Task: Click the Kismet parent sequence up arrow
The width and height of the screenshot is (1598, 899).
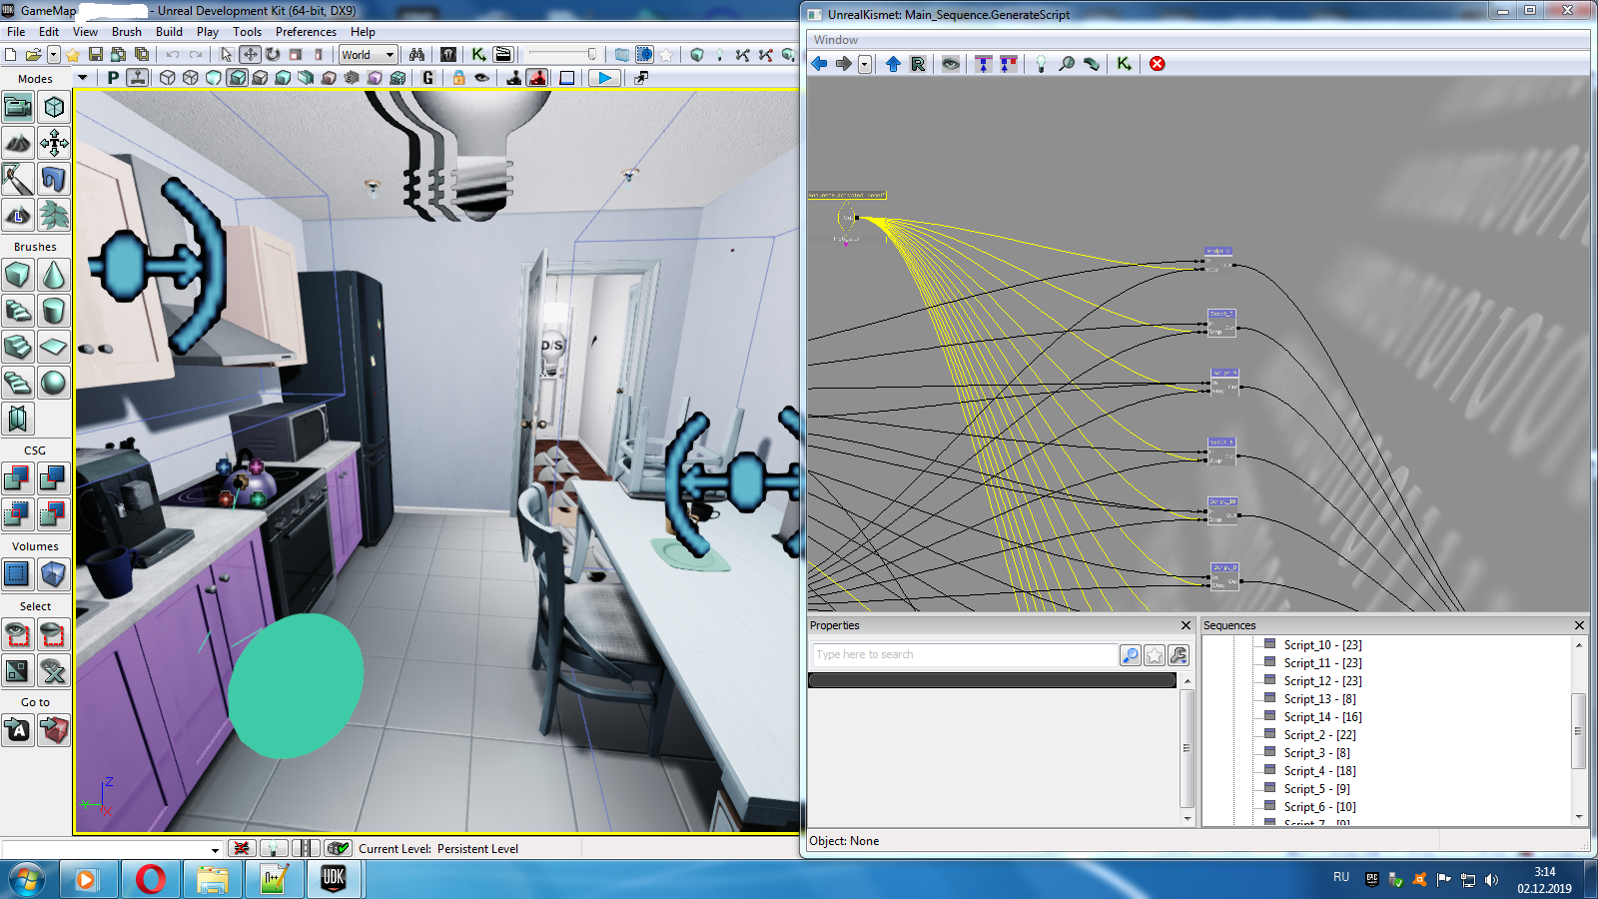Action: 893,64
